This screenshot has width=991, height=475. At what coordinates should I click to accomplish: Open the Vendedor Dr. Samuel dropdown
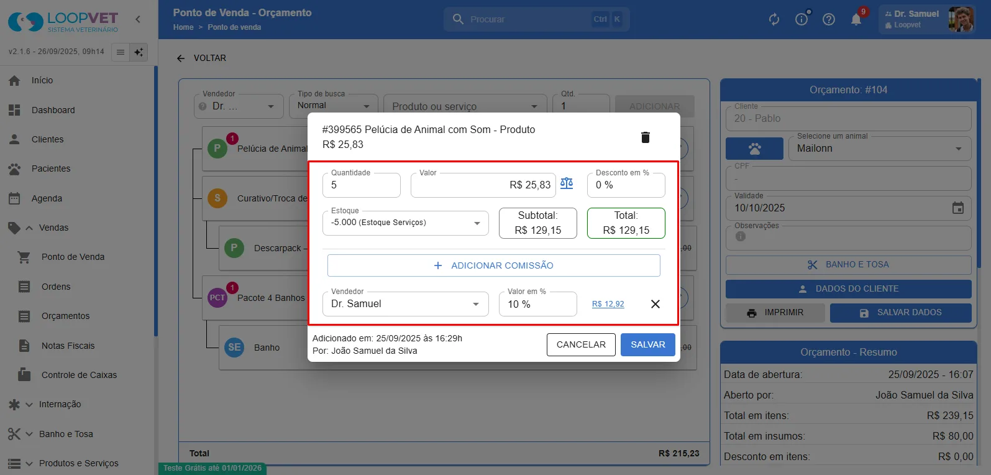[x=406, y=304]
